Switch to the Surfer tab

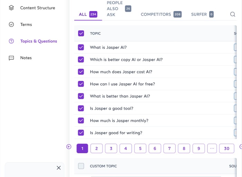[x=202, y=15]
